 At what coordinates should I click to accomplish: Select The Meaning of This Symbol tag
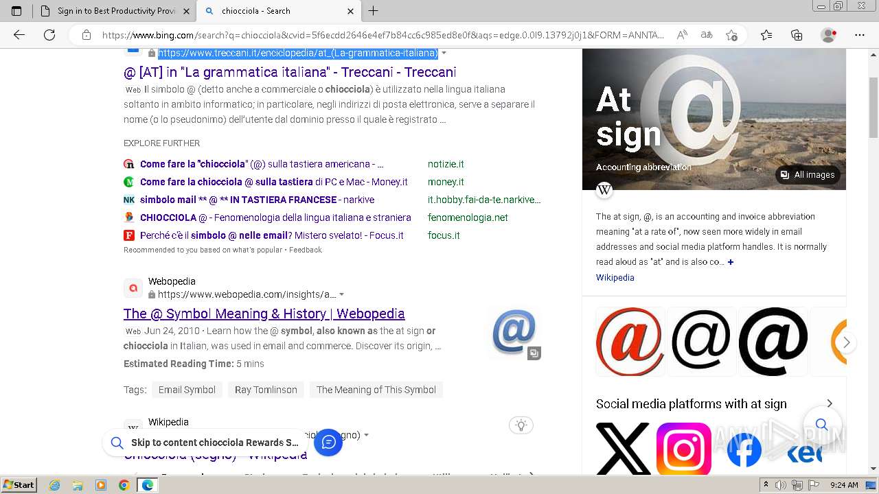[376, 390]
